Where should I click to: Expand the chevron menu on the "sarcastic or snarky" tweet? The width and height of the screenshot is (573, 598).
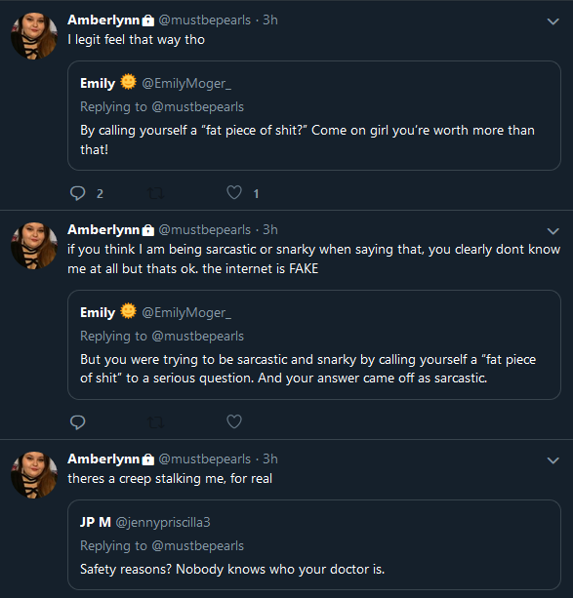(553, 231)
